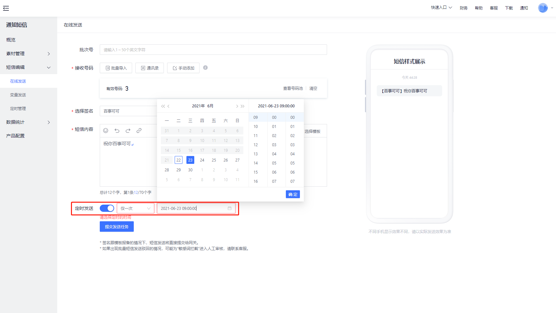The width and height of the screenshot is (556, 313).
Task: Click 查看号码池 link
Action: pyautogui.click(x=293, y=88)
